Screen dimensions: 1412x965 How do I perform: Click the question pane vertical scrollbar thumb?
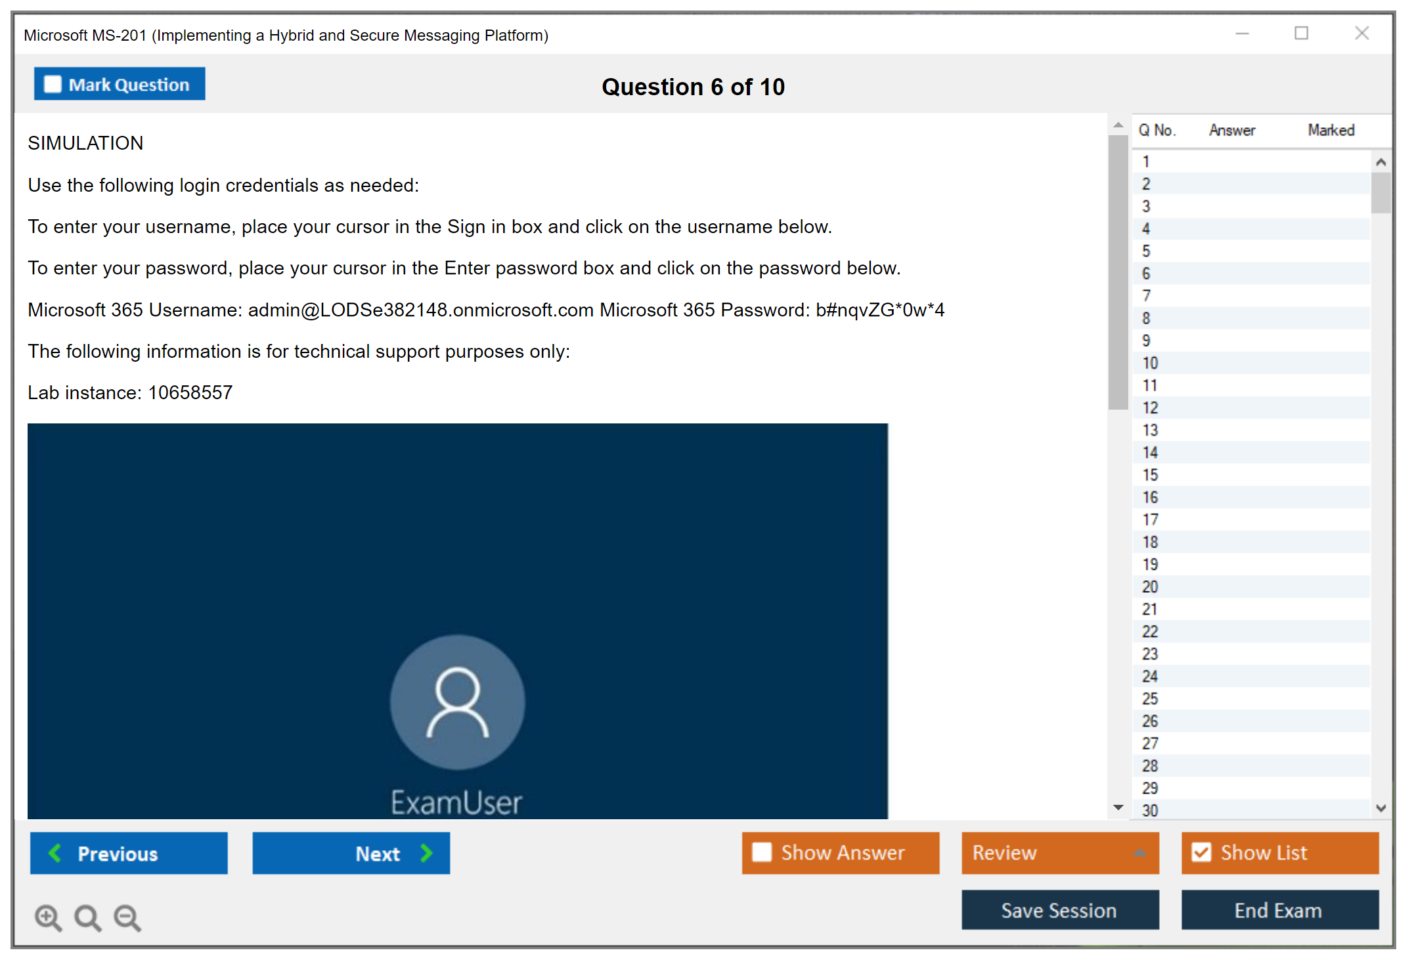(1118, 272)
